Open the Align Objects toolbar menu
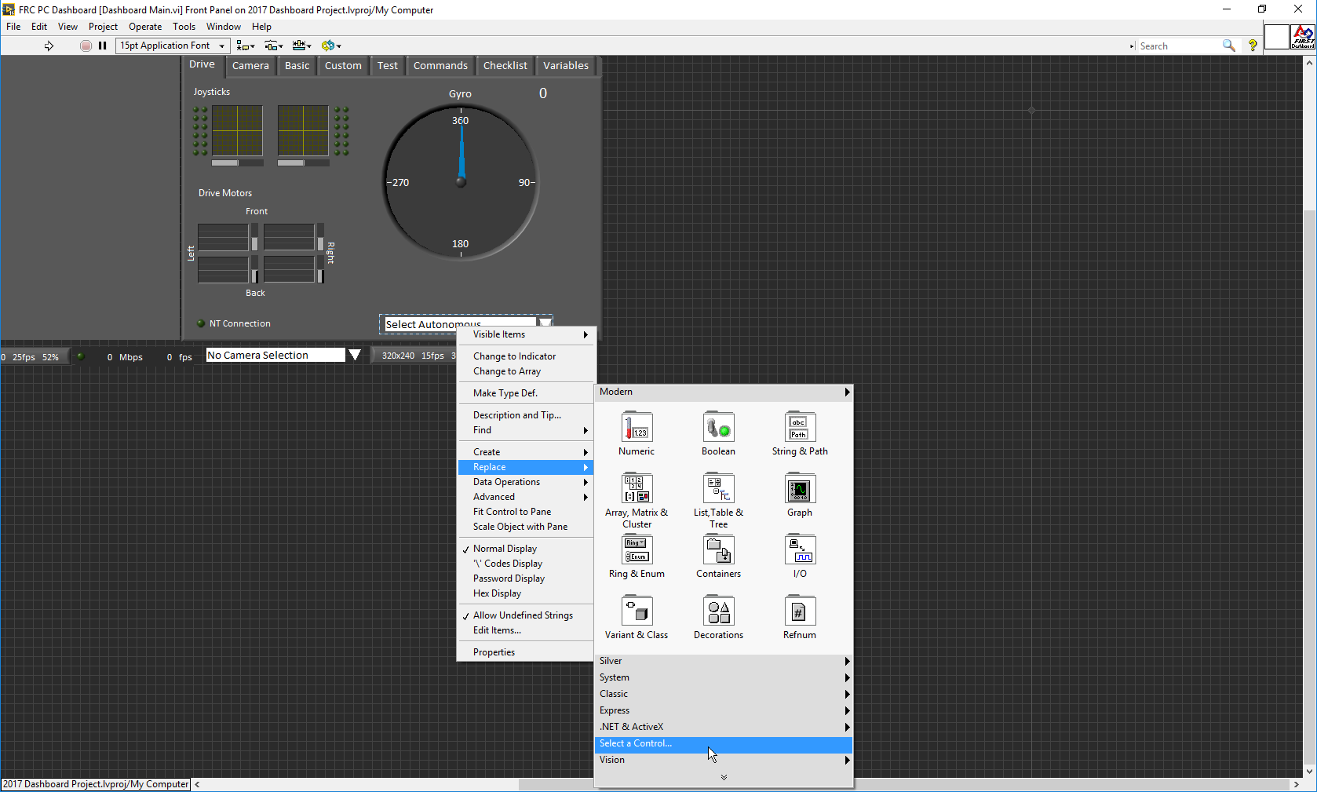 (246, 46)
